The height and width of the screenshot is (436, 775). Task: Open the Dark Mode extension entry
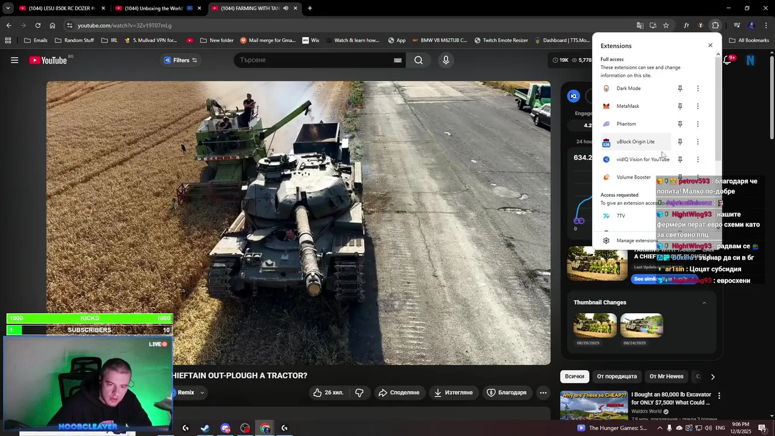click(x=636, y=88)
